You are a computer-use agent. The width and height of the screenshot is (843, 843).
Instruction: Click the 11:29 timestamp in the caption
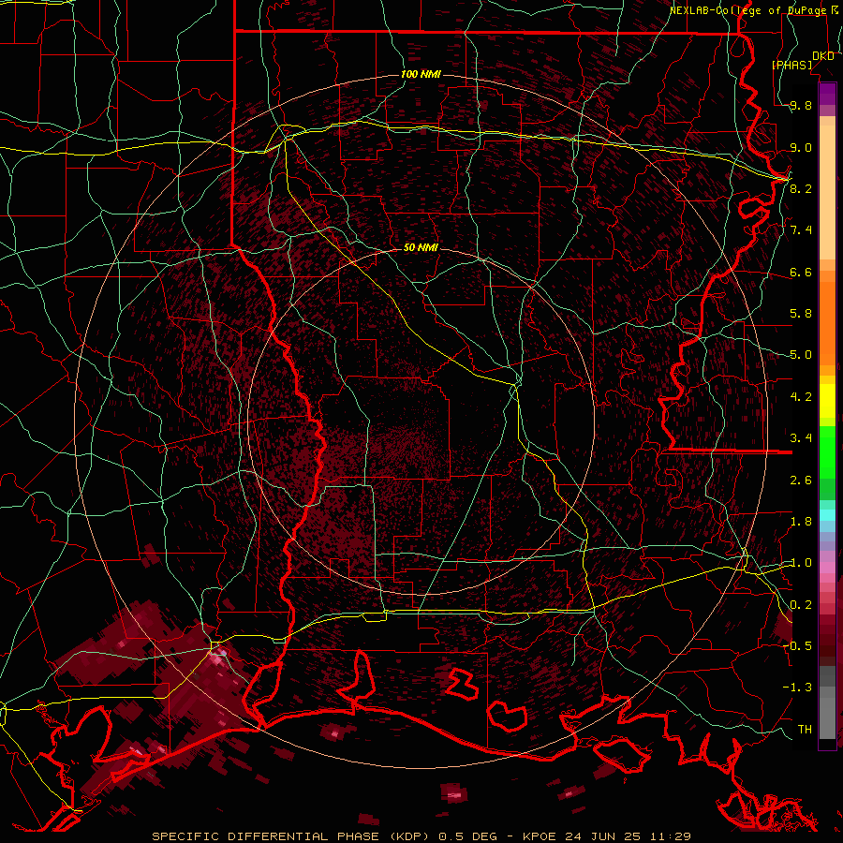[672, 836]
